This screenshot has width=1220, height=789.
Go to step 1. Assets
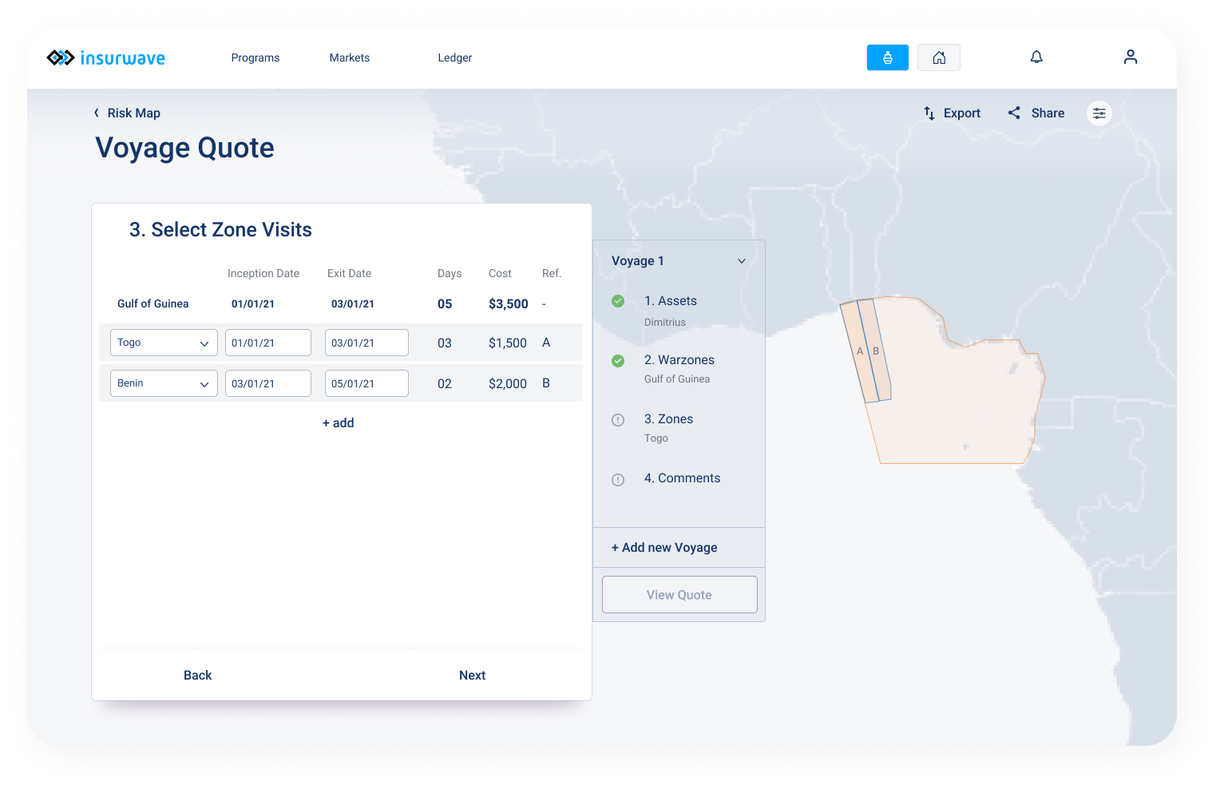click(x=671, y=301)
